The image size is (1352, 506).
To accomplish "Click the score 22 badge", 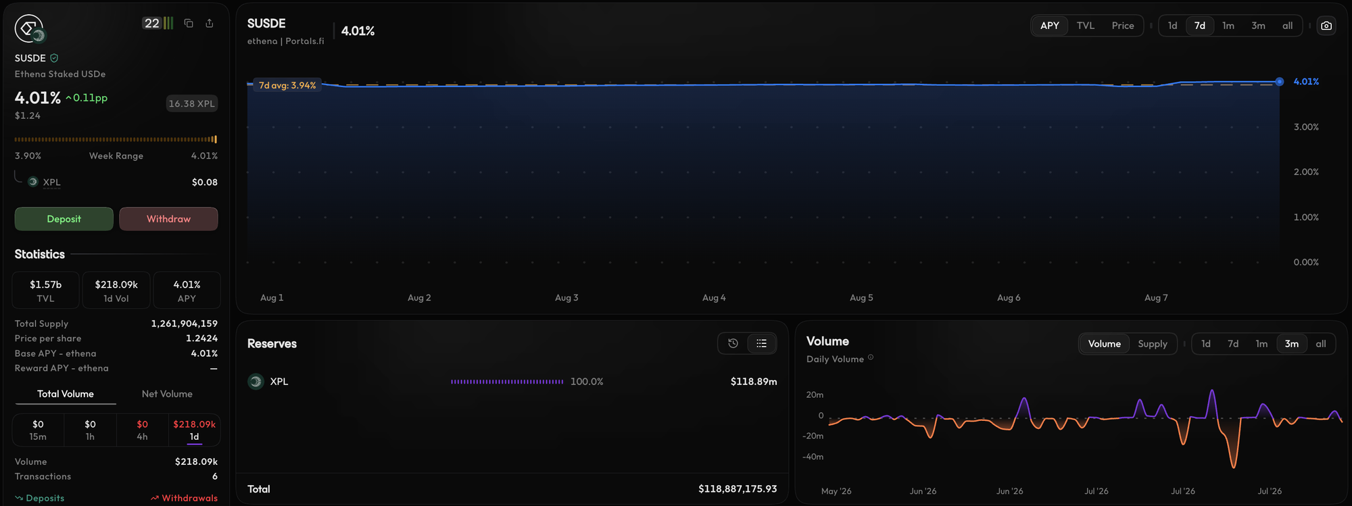I will pyautogui.click(x=158, y=24).
